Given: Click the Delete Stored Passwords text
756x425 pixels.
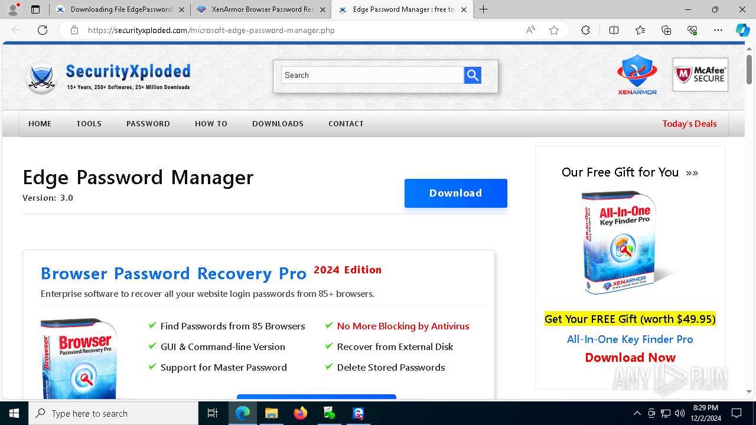Looking at the screenshot, I should pos(391,367).
